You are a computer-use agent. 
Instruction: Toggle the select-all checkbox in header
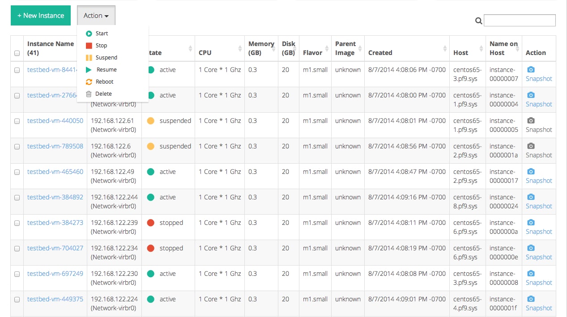[x=17, y=53]
